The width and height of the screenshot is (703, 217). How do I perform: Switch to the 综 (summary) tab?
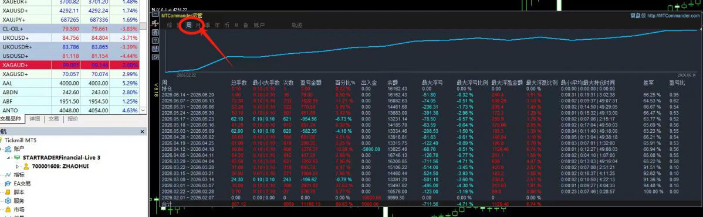tap(170, 25)
